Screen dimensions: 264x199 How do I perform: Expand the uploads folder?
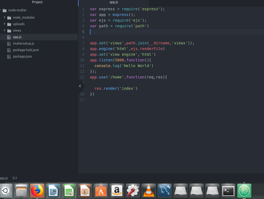click(x=5, y=24)
